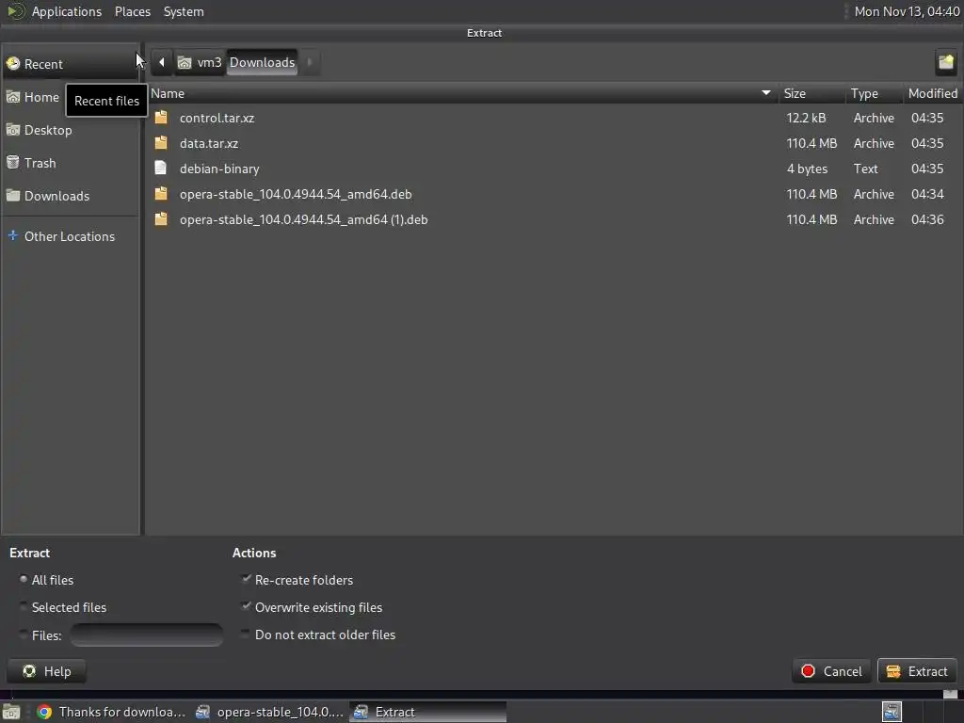Click the archive icon of data.tar.xz

click(161, 143)
